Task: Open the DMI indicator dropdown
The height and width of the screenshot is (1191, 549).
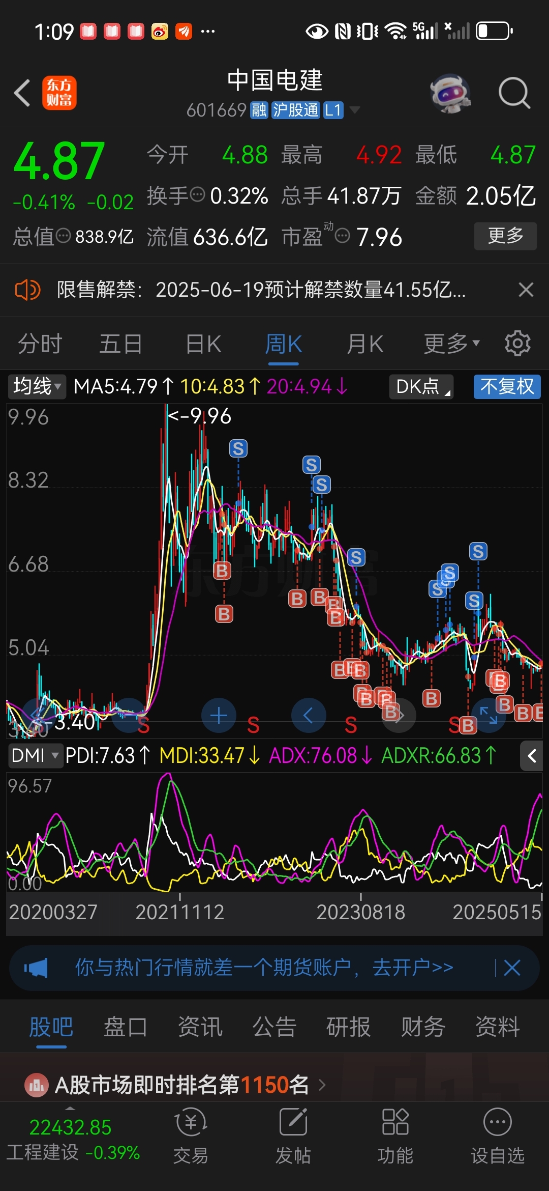Action: [x=35, y=756]
